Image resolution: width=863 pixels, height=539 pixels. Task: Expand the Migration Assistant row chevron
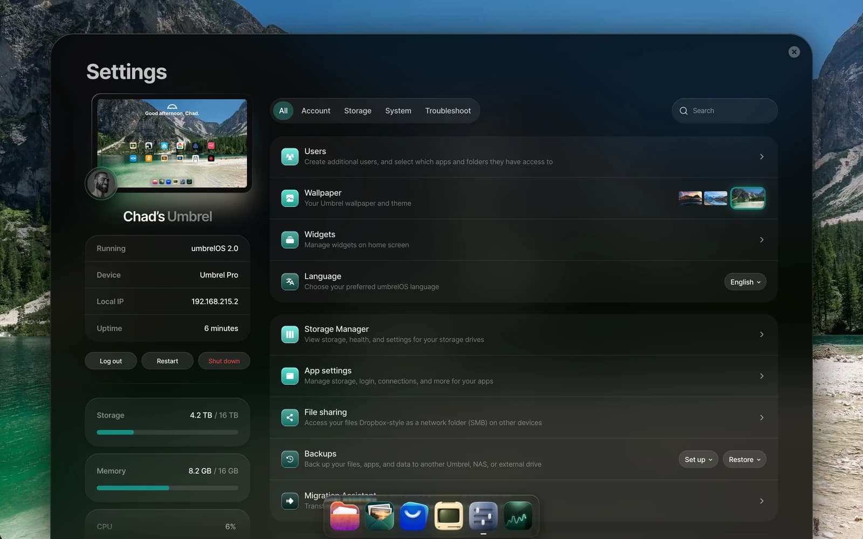tap(762, 501)
